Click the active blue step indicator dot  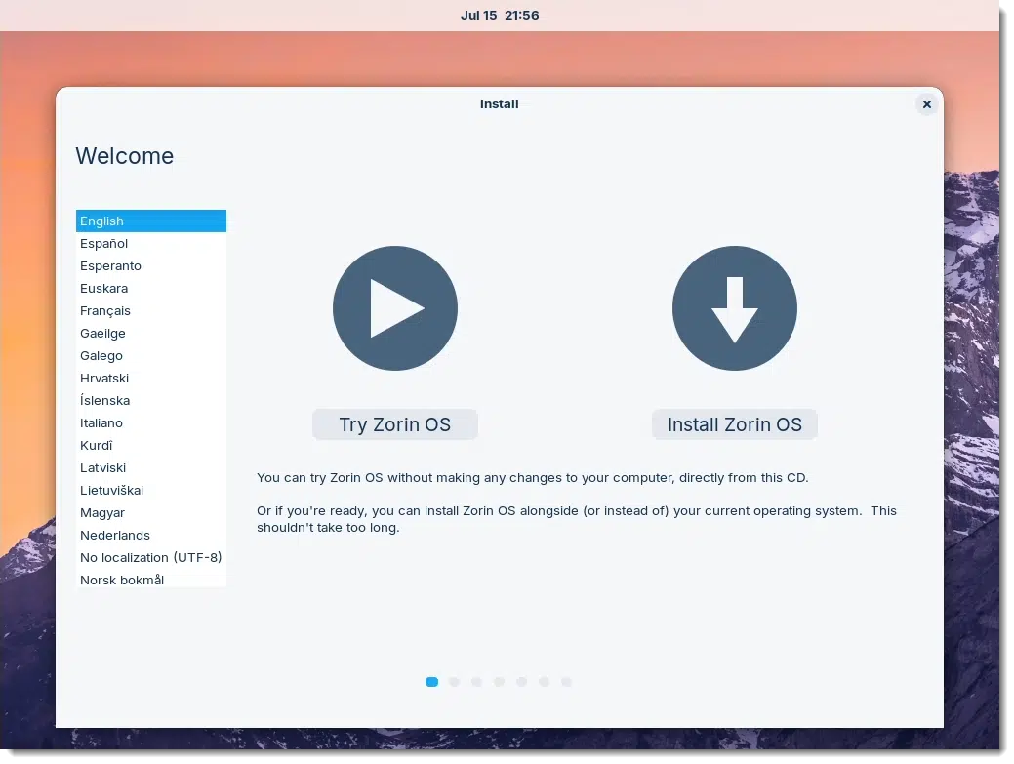tap(432, 682)
